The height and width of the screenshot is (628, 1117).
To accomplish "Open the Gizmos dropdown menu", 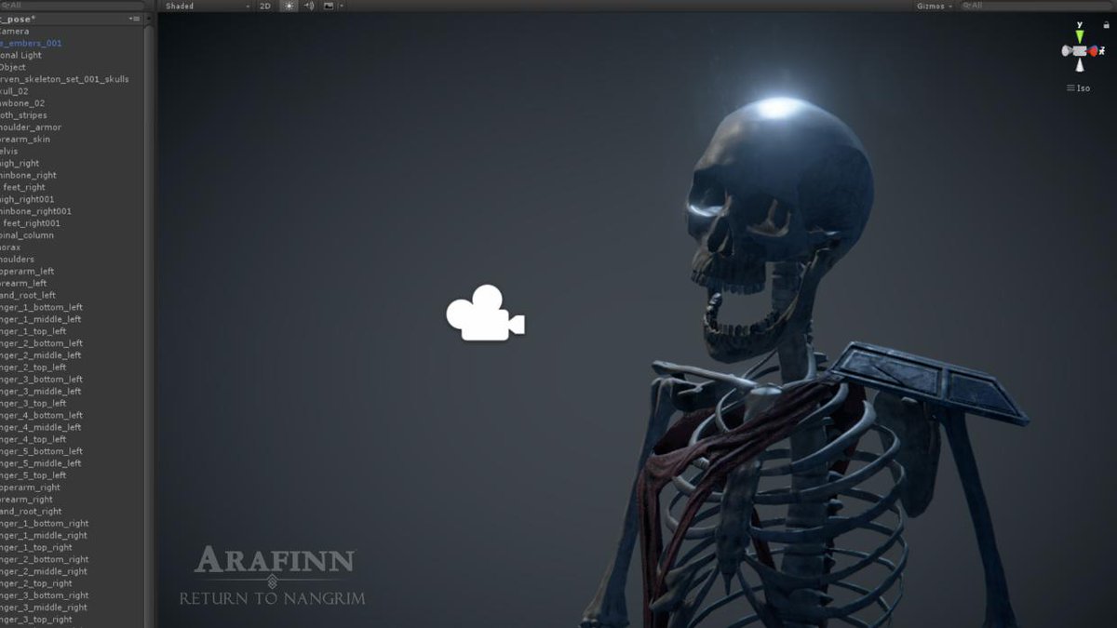I will coord(934,6).
